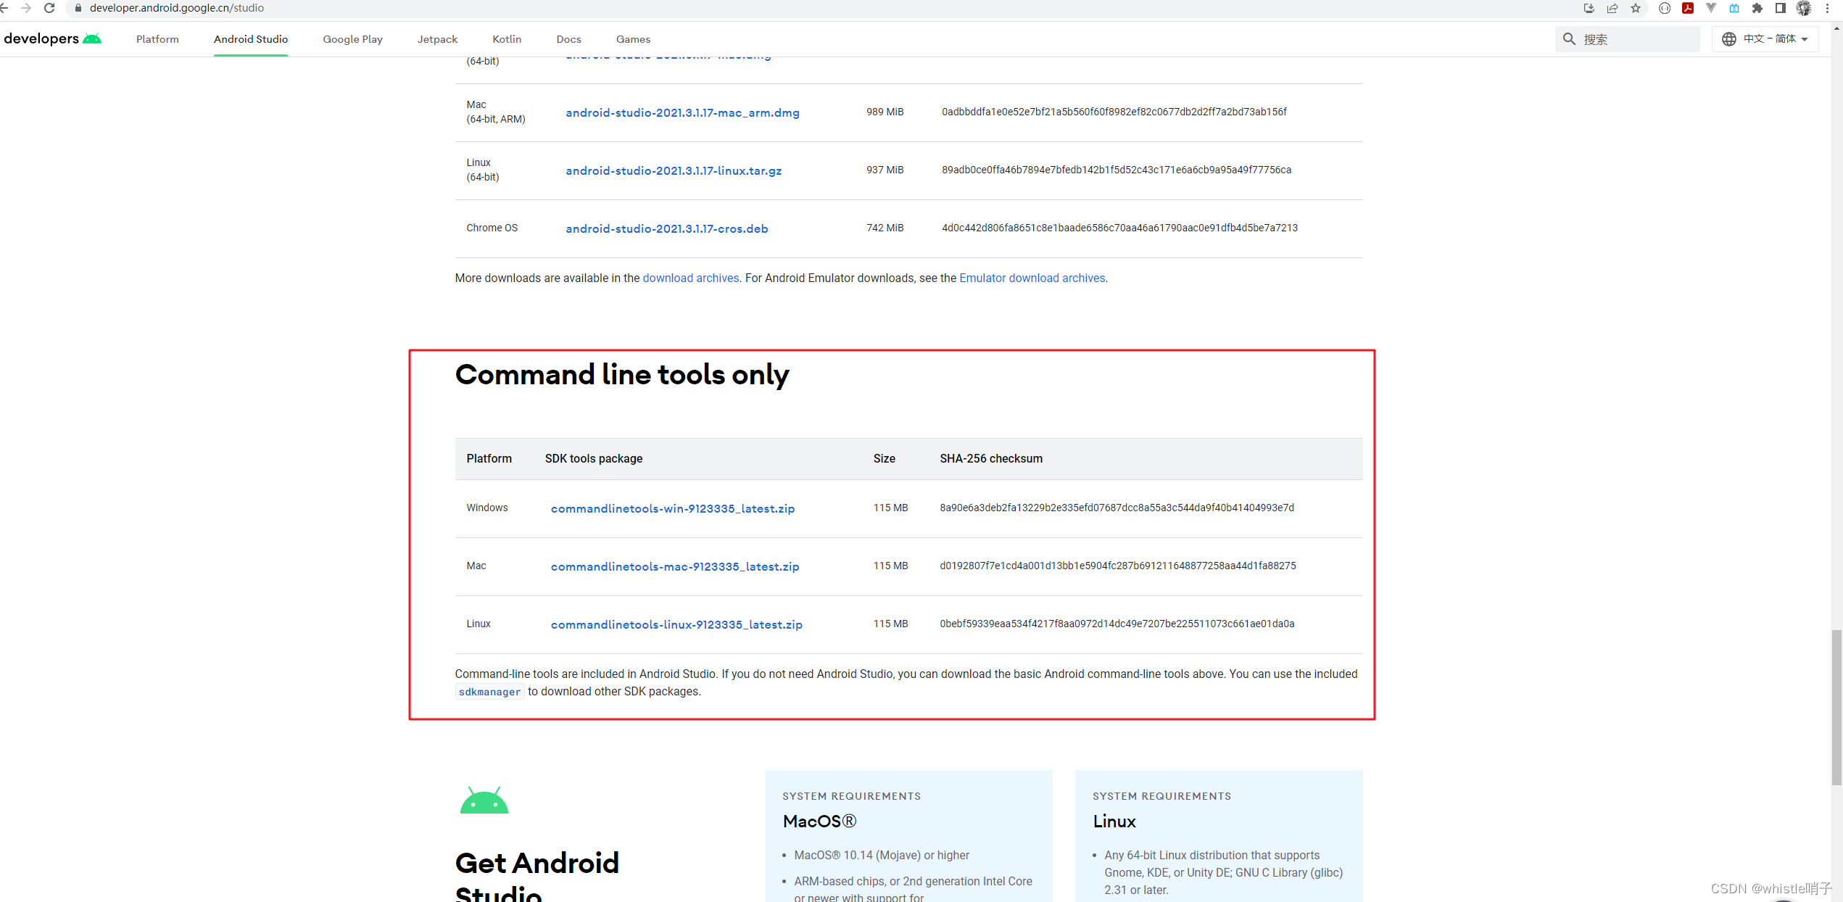Open the Extensions puzzle-piece menu
The height and width of the screenshot is (902, 1843).
(x=1757, y=8)
